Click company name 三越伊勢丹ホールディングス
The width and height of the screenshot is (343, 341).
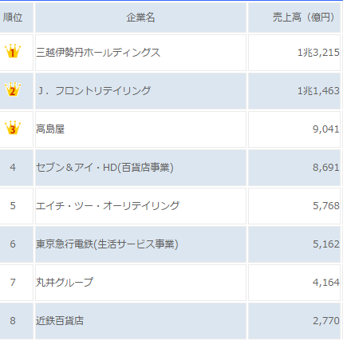(98, 53)
